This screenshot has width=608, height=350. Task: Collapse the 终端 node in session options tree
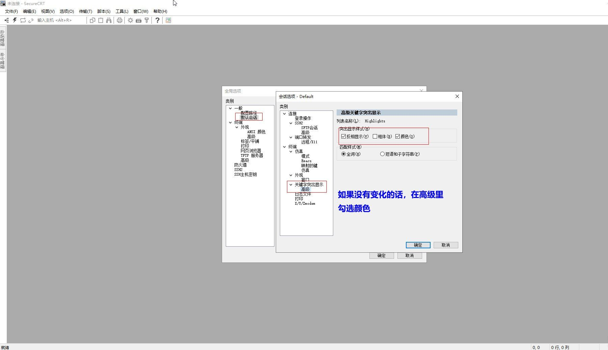(285, 147)
